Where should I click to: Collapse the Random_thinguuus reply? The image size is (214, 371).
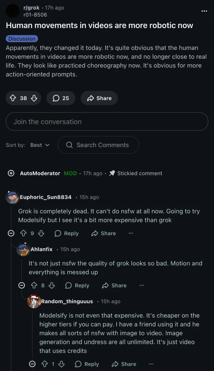32,364
